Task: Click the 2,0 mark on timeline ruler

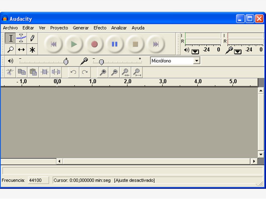Action: pyautogui.click(x=127, y=81)
